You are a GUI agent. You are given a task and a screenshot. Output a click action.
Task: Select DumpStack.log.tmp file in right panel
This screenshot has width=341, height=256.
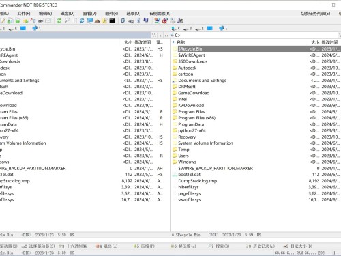(198, 181)
